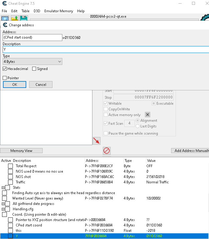The image size is (209, 239).
Task: Open the Type dropdown showing 4 Bytes
Action: (x=32, y=62)
